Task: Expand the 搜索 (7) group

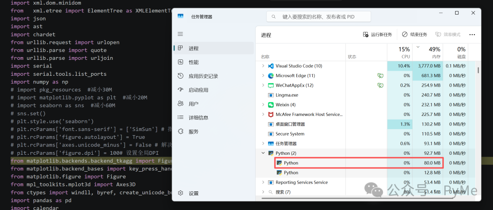Action: click(x=263, y=192)
